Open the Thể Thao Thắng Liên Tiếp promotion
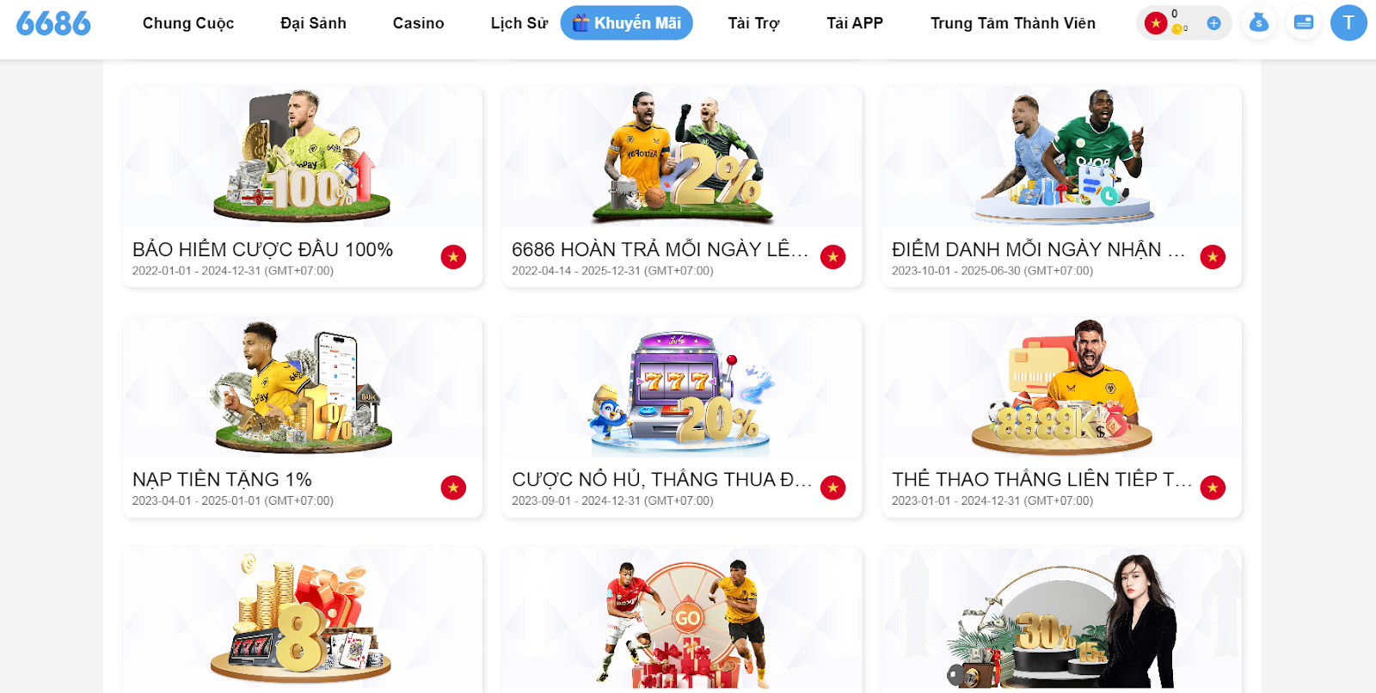This screenshot has height=693, width=1376. pyautogui.click(x=1061, y=417)
